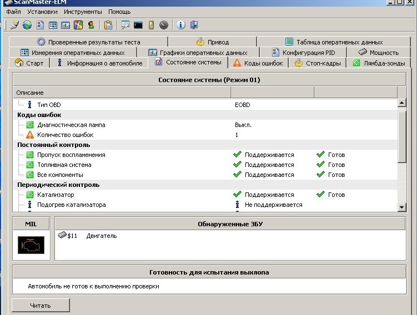
Task: Open the Лямбда-зонды tab
Action: 380,63
